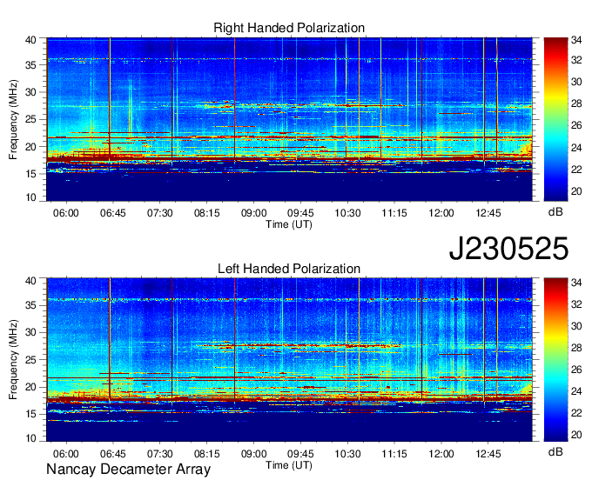
Task: Click the 12:00 time tick under Left Handed plot
Action: (441, 454)
